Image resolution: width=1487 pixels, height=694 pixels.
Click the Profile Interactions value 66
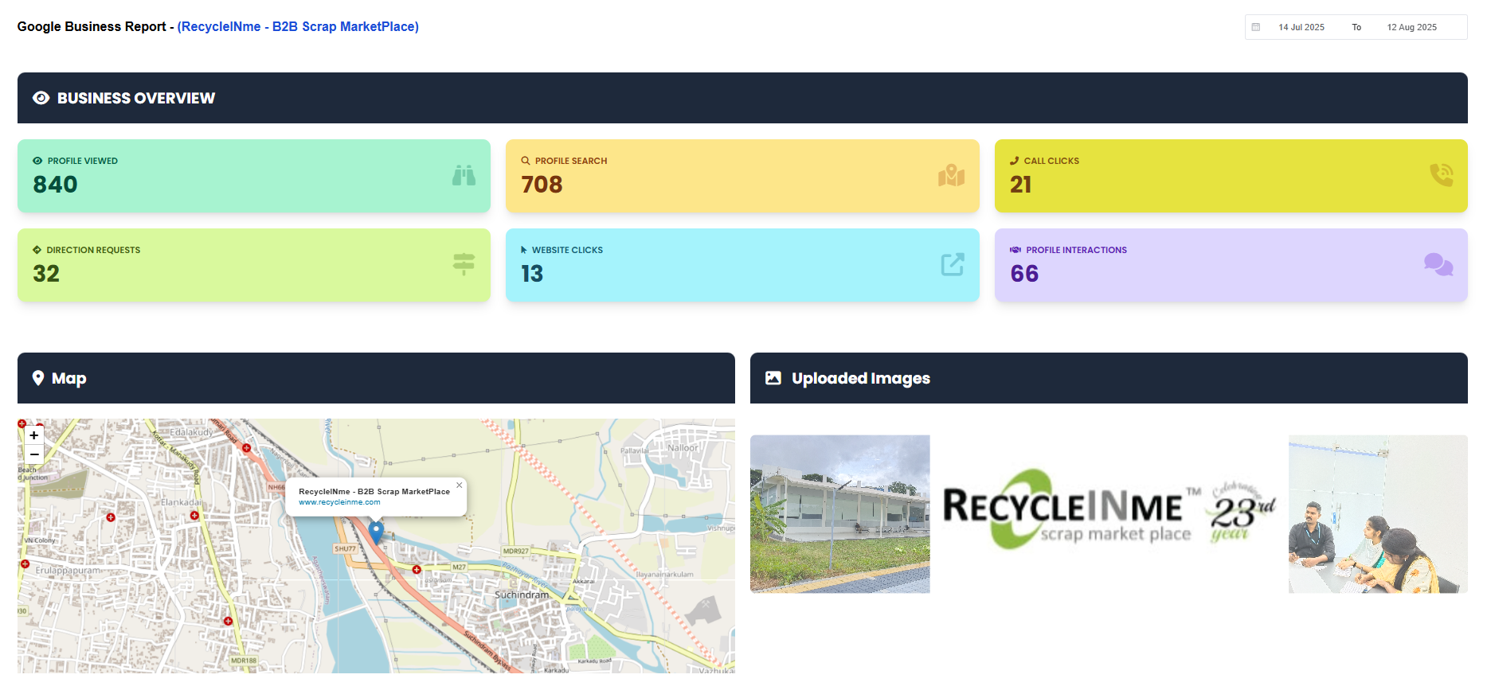1024,274
